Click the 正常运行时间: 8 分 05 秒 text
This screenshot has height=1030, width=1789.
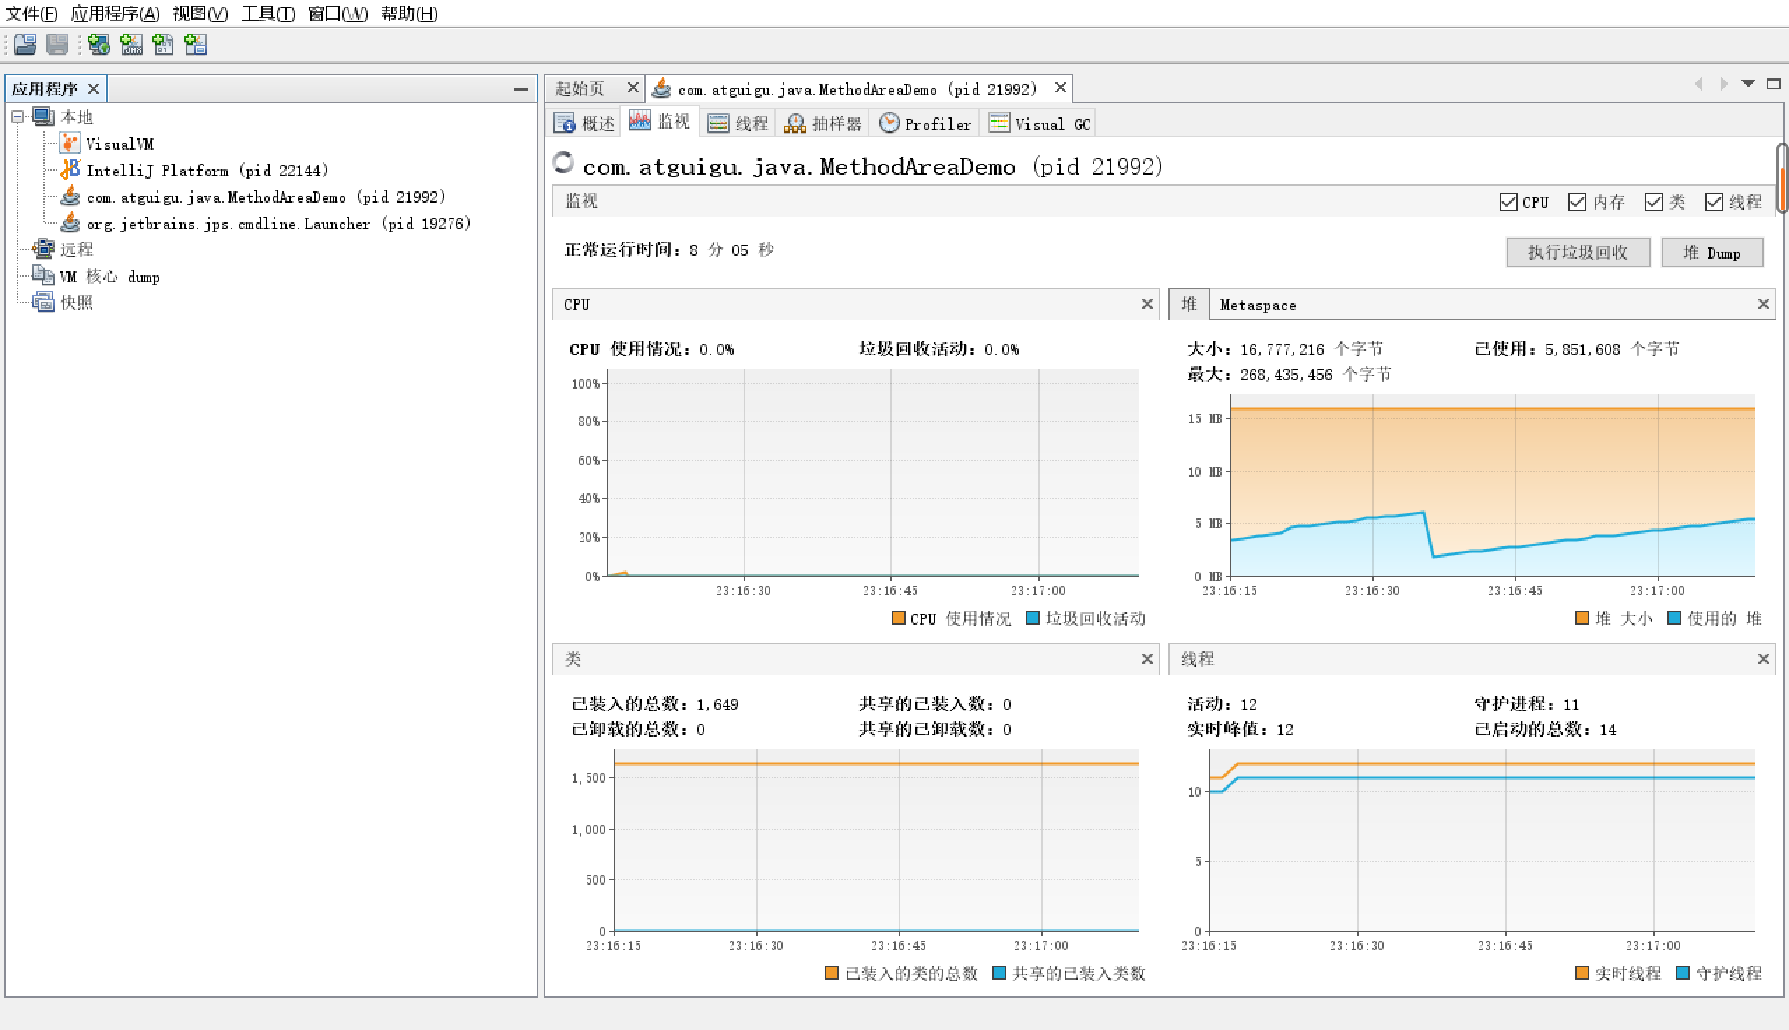669,249
